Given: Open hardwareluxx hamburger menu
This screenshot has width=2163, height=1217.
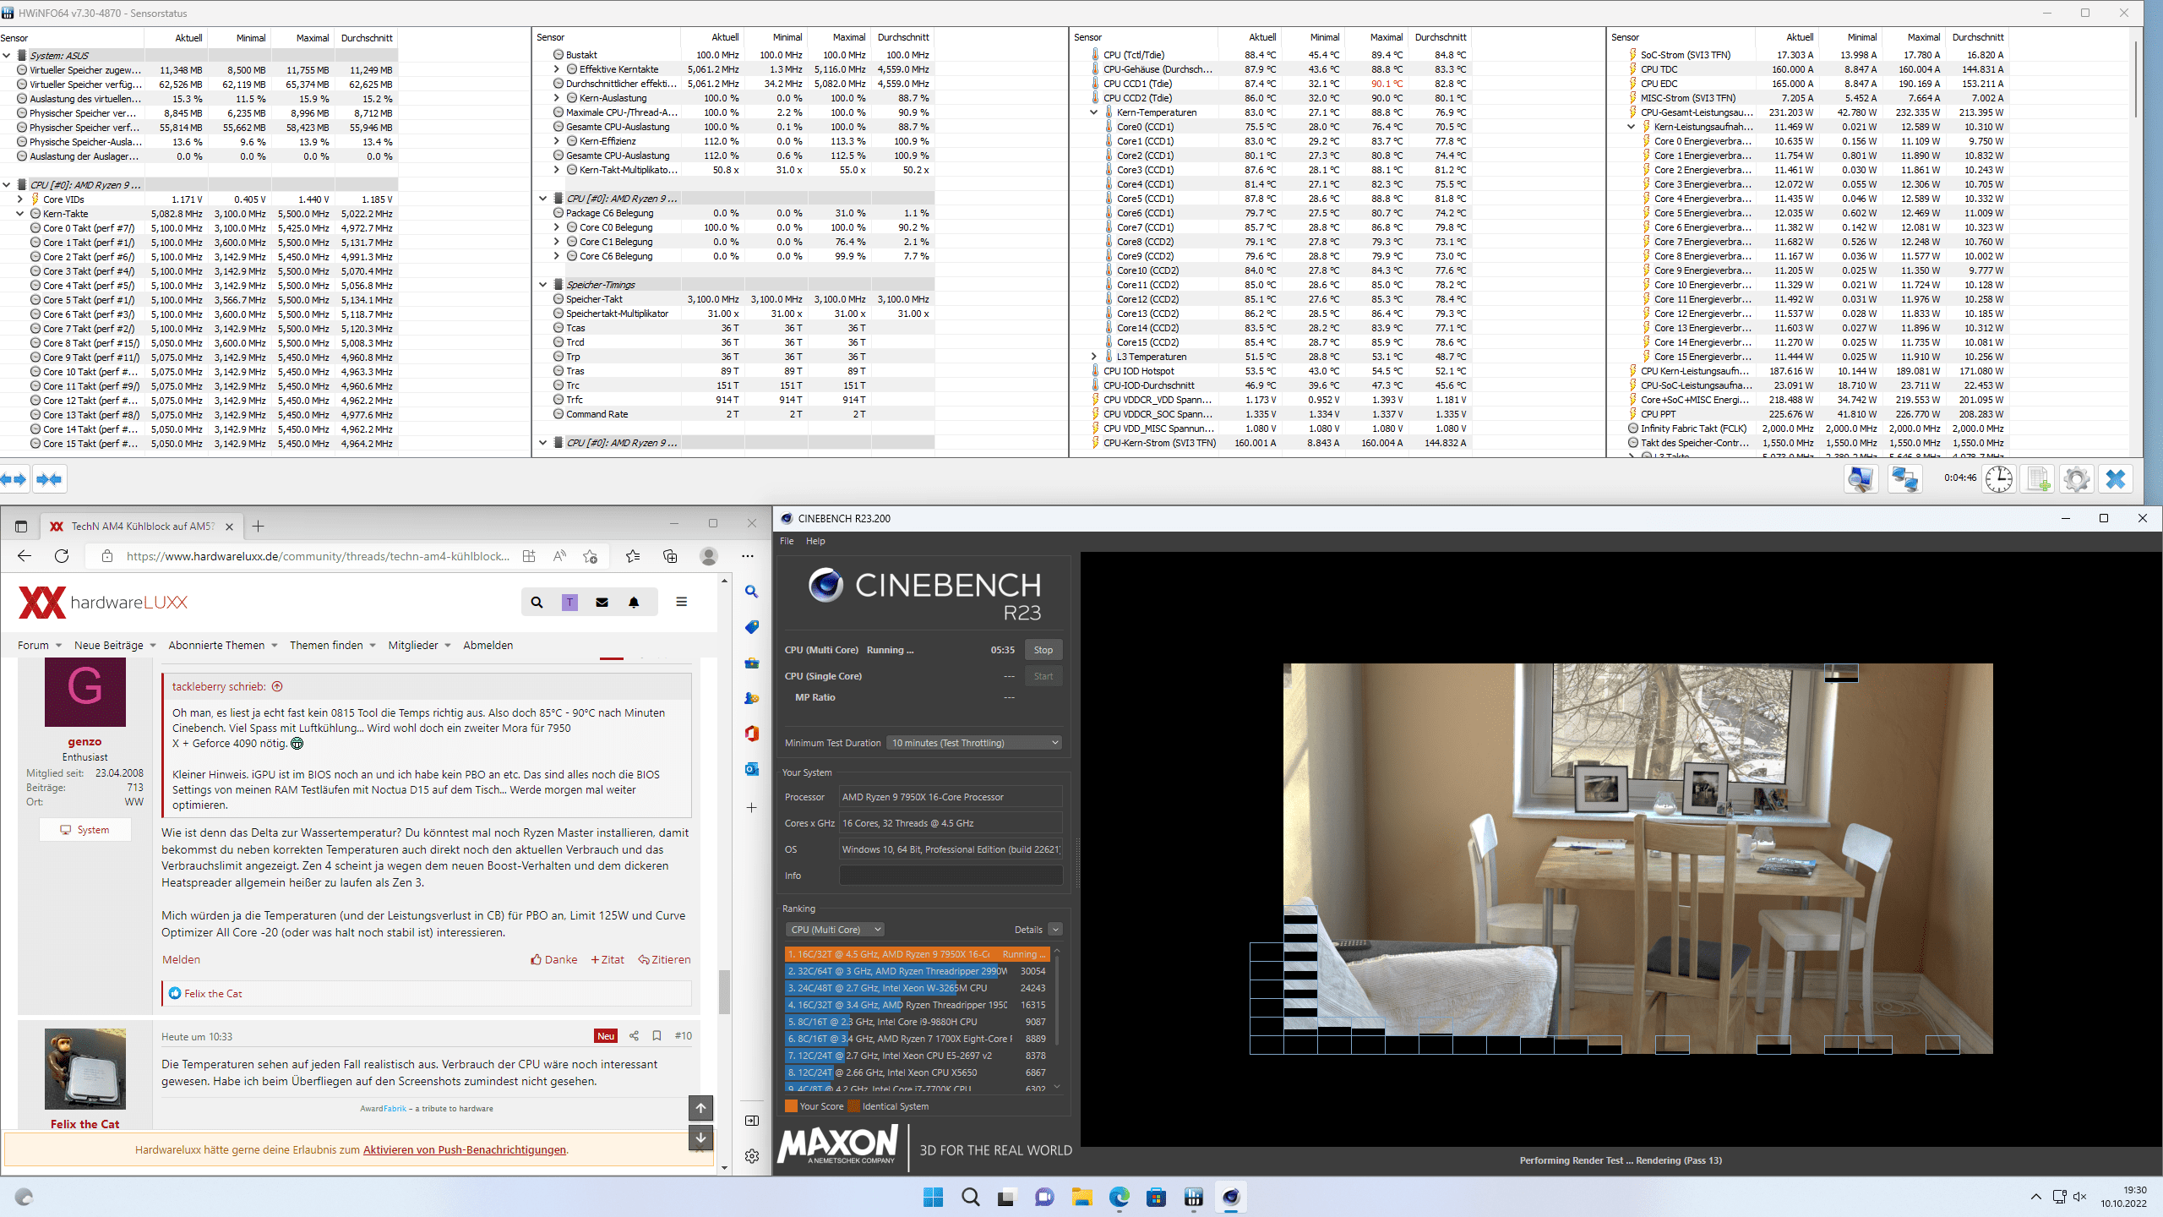Looking at the screenshot, I should [x=682, y=602].
